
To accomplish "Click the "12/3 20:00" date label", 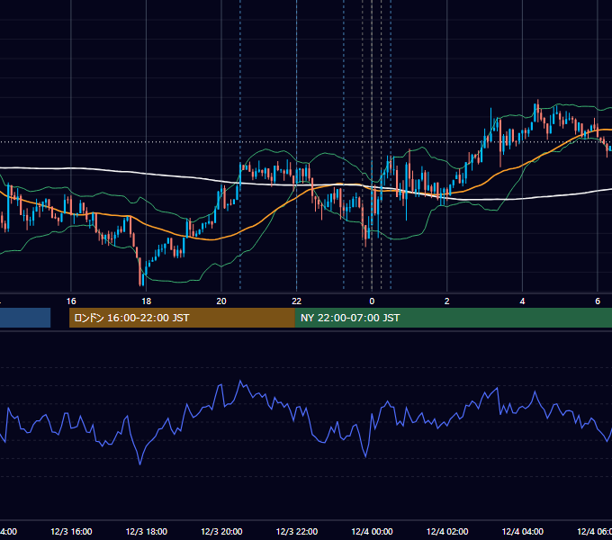I will 221,531.
